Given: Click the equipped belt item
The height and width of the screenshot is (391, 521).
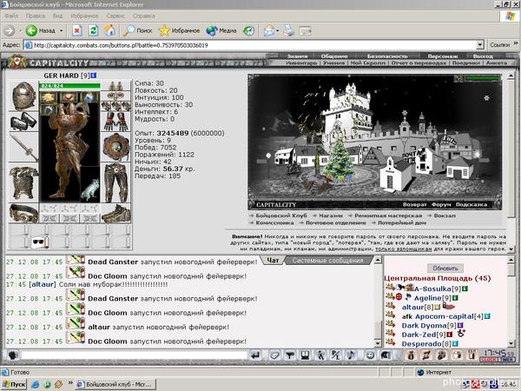Looking at the screenshot, I should [23, 213].
